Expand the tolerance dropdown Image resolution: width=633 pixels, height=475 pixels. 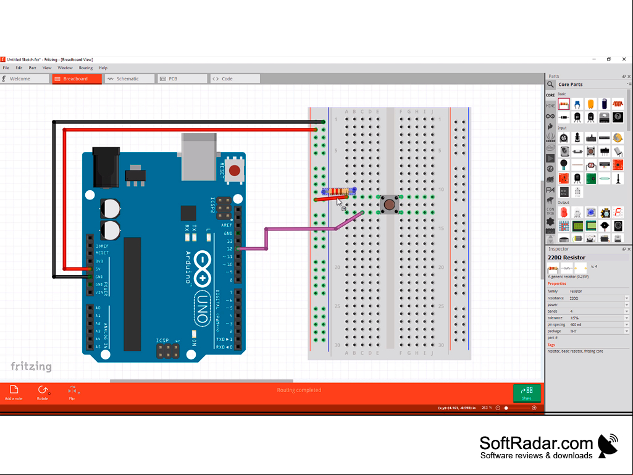click(627, 318)
